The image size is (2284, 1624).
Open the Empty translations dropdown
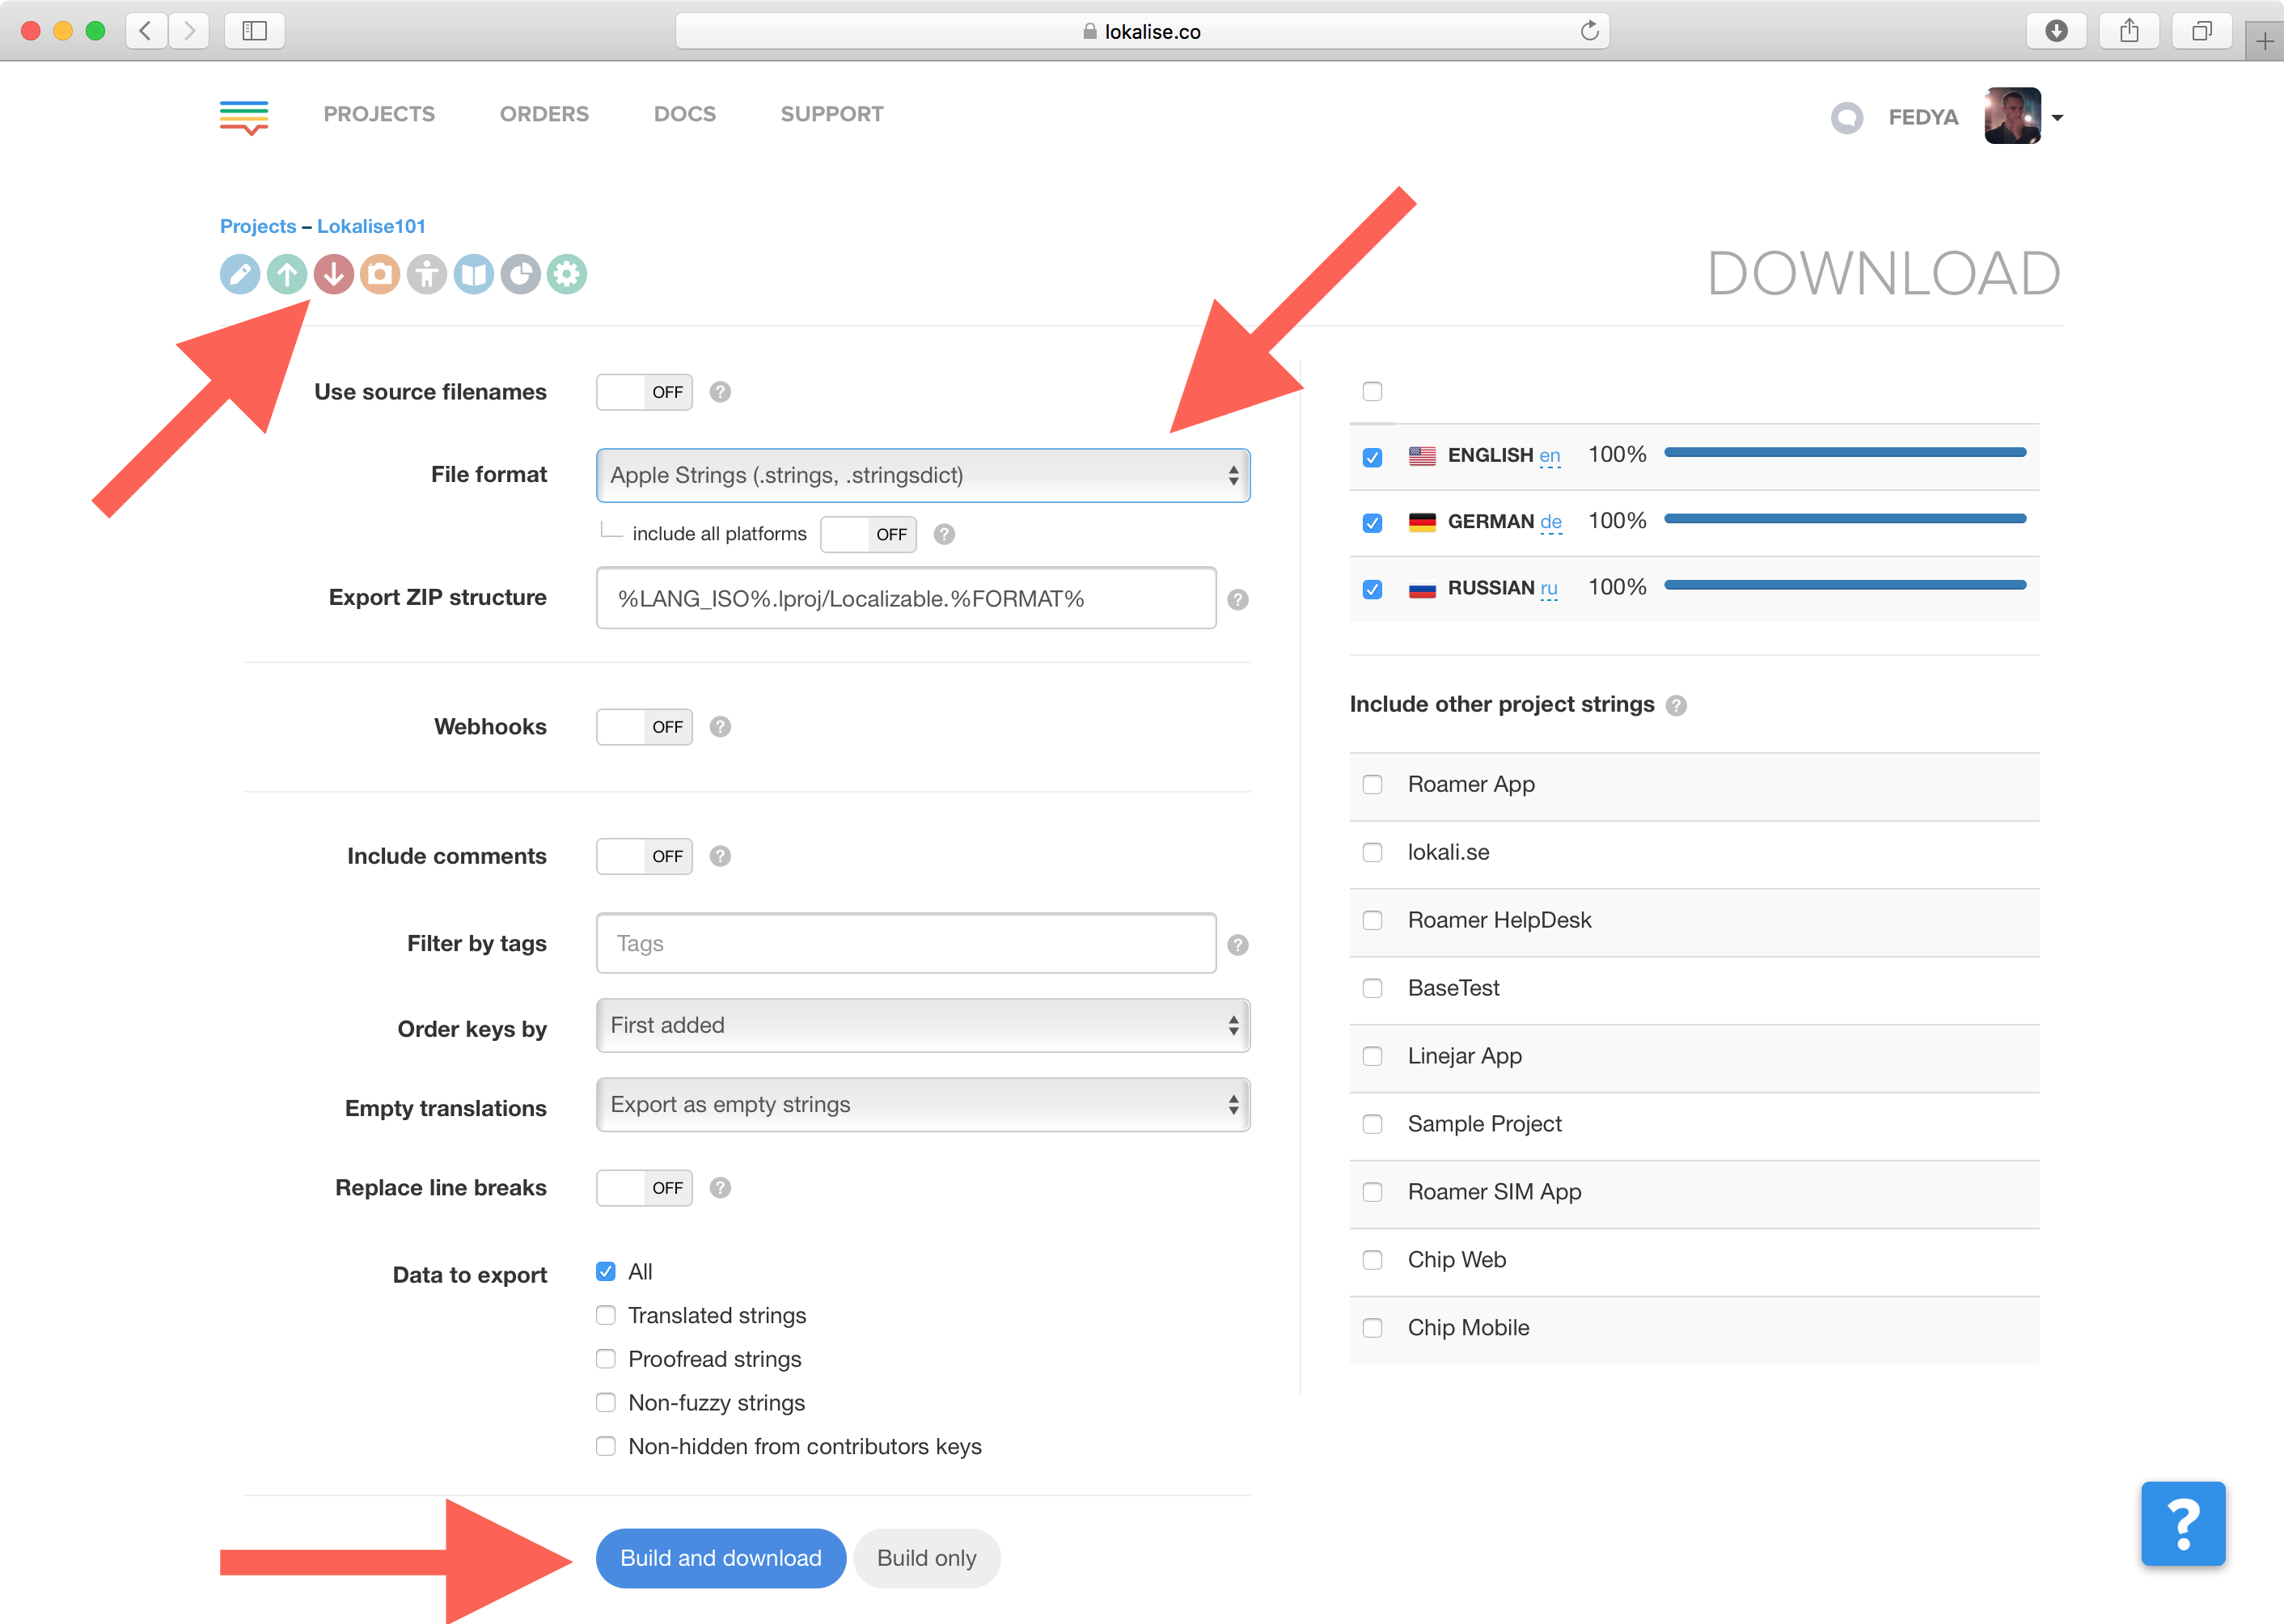pos(923,1105)
